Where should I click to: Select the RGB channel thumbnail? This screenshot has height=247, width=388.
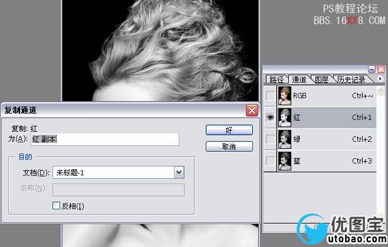[x=285, y=96]
